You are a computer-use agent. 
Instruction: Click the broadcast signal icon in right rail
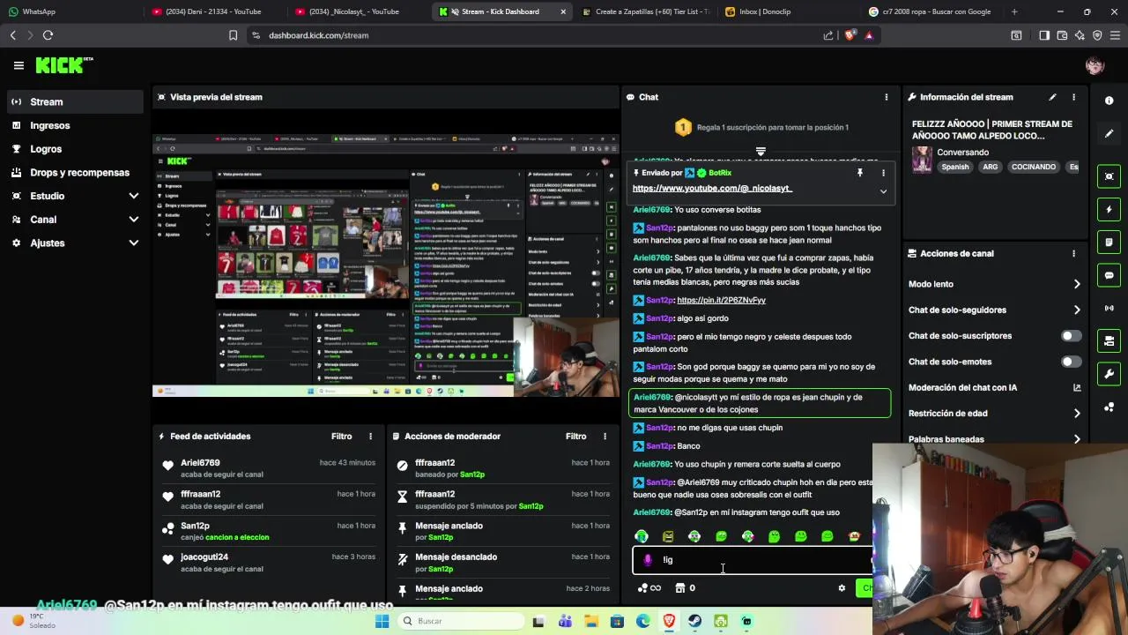1109,308
